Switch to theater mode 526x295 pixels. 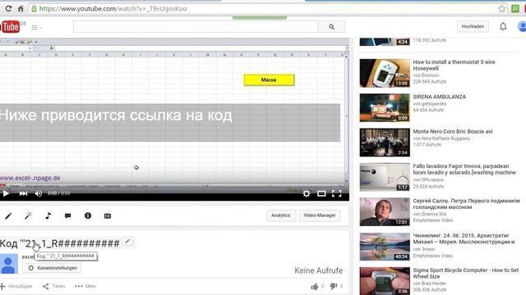[x=321, y=193]
